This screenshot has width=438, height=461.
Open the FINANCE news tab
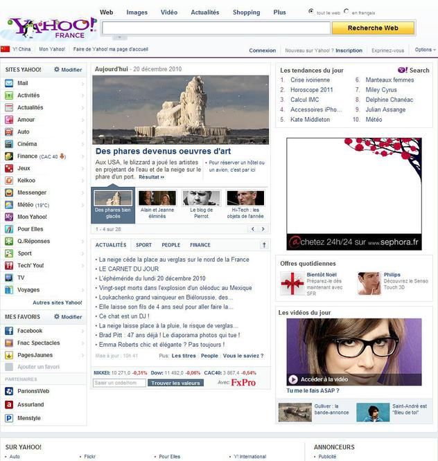click(200, 245)
